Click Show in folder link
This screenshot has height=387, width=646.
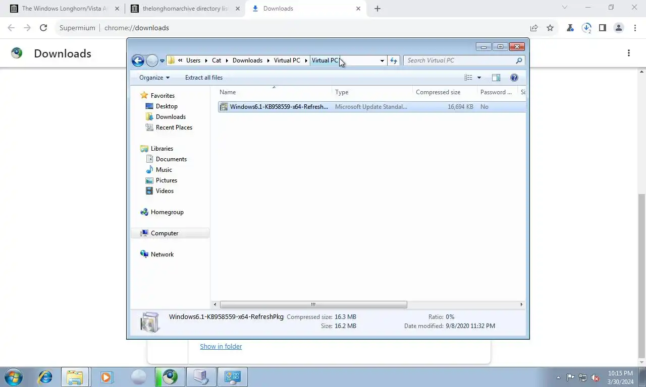tap(221, 347)
